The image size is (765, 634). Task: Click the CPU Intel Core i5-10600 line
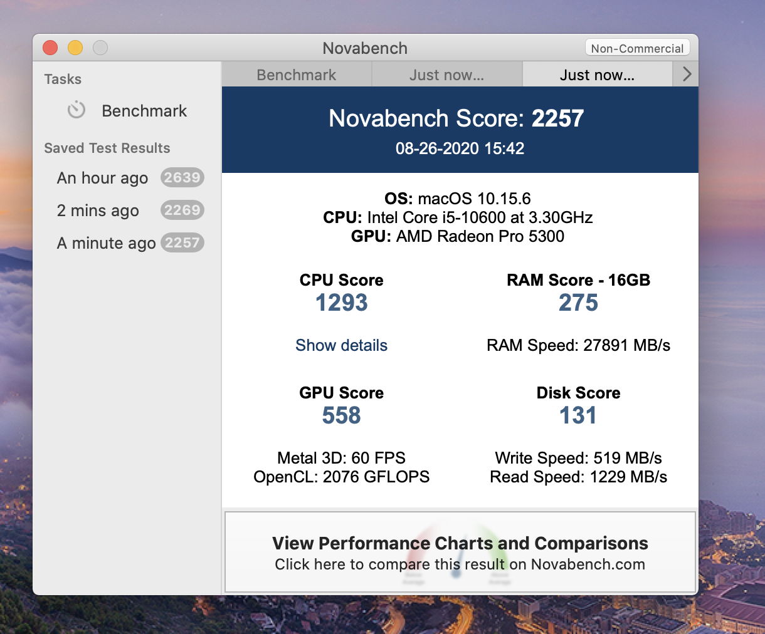458,217
